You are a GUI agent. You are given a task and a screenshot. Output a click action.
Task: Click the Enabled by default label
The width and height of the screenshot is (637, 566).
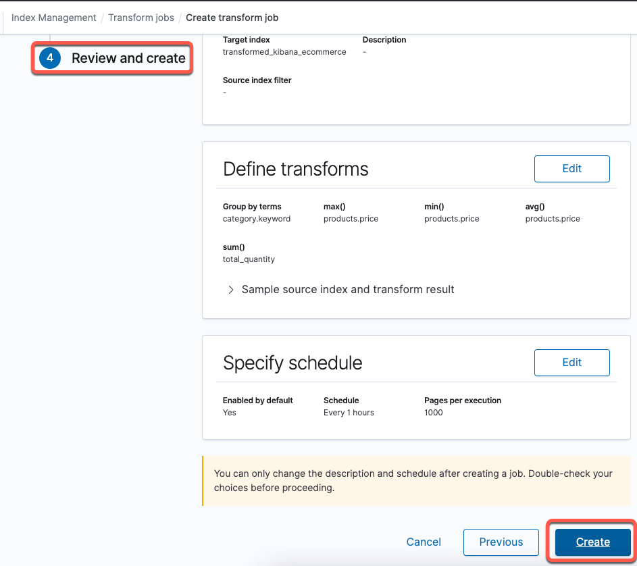coord(257,401)
